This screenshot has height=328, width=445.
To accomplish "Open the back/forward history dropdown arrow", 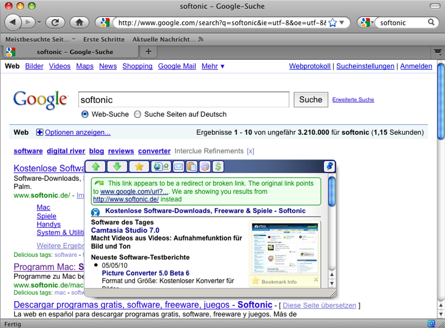I will [x=39, y=22].
